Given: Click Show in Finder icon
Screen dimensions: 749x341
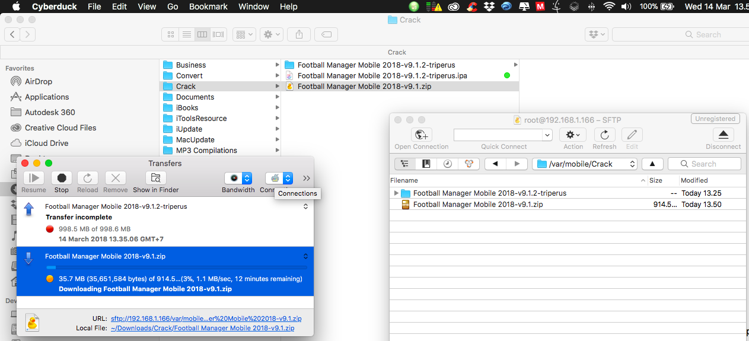Looking at the screenshot, I should [x=155, y=178].
